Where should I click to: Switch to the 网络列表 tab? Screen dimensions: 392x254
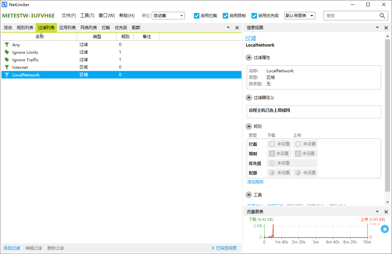coord(89,28)
